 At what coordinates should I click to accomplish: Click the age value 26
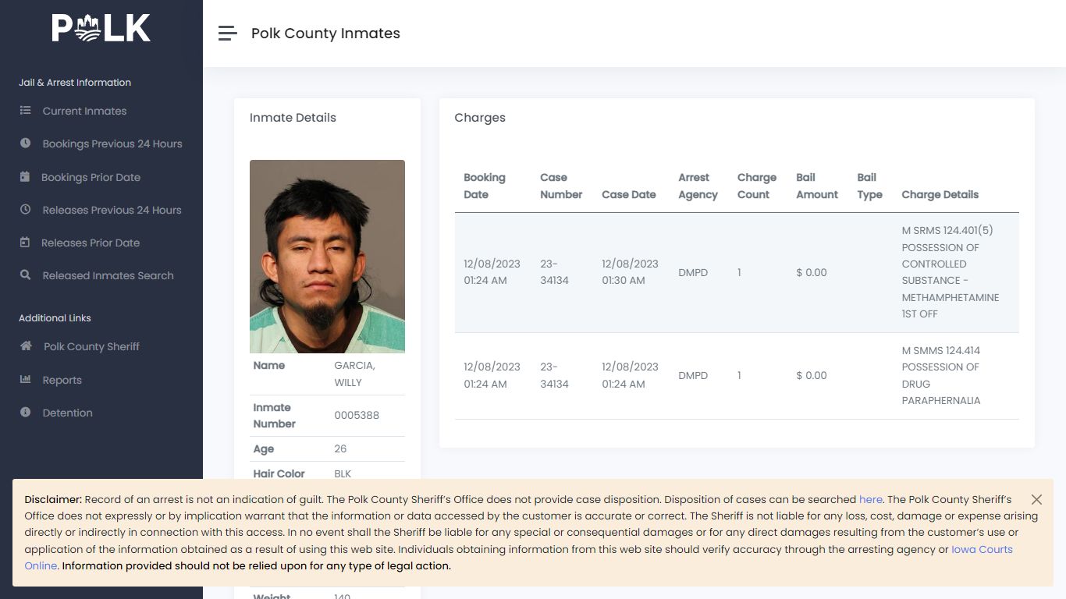[340, 448]
